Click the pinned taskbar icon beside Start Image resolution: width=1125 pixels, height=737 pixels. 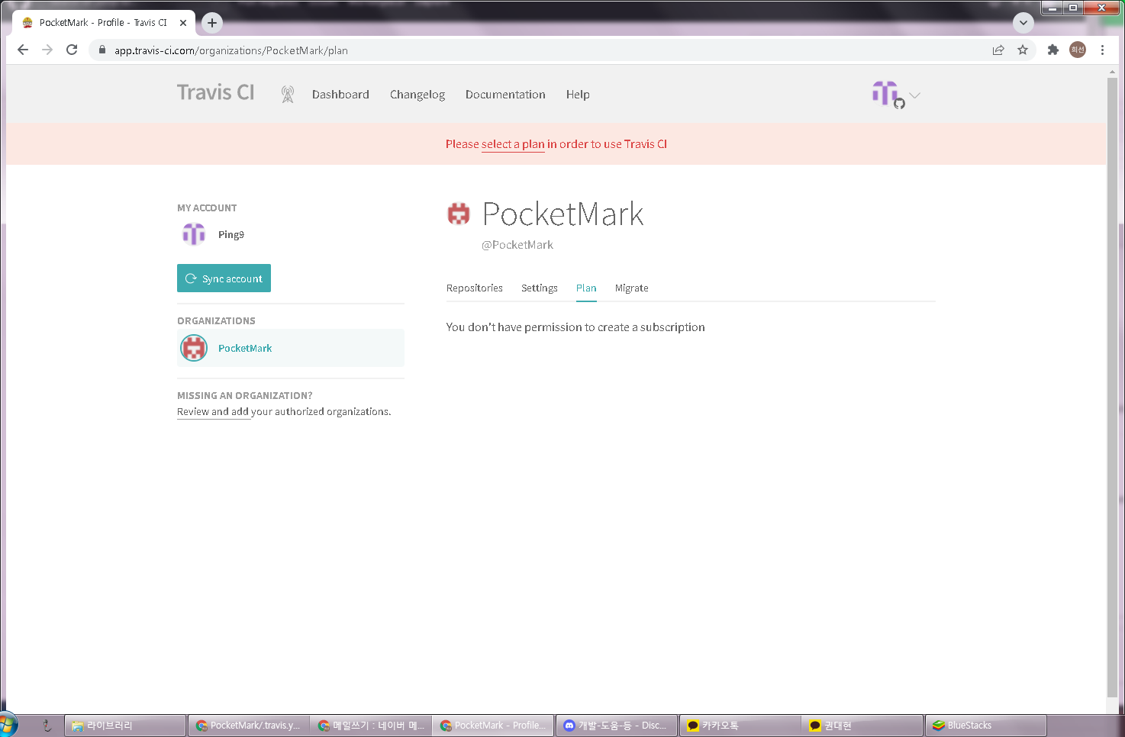point(47,726)
